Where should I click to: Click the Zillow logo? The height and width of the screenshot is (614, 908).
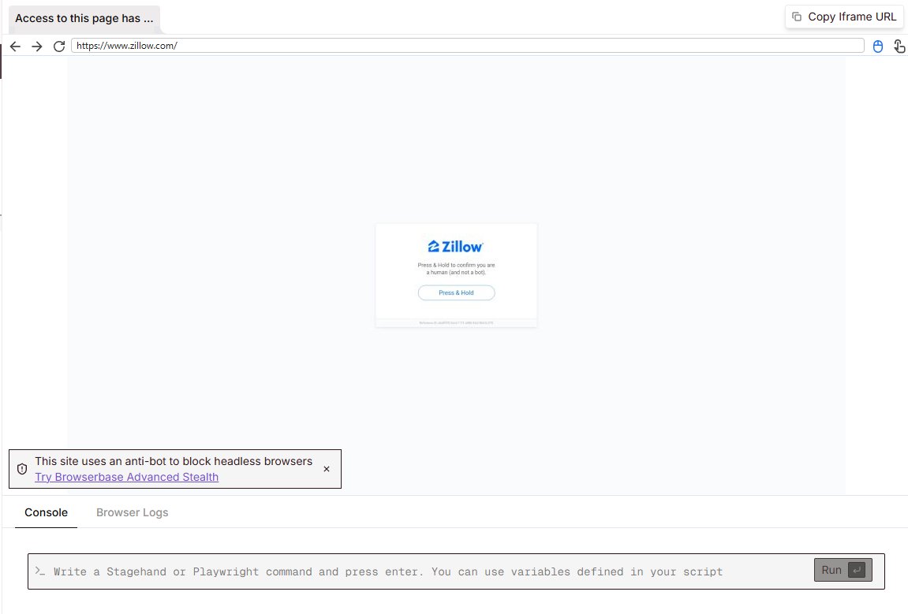[456, 247]
